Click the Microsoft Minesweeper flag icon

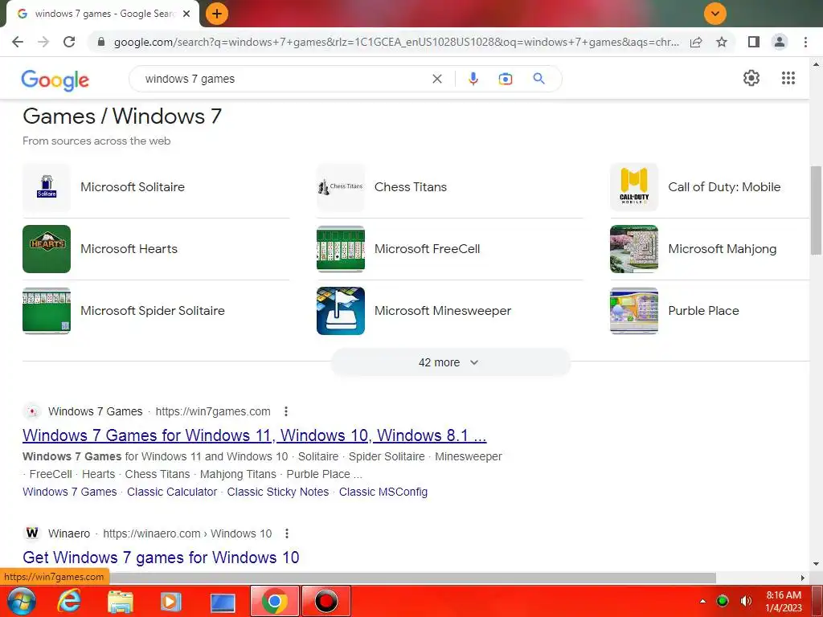click(x=341, y=311)
